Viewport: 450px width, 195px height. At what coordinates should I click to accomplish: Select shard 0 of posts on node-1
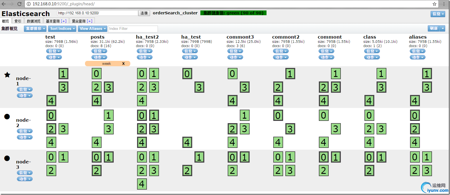pyautogui.click(x=97, y=74)
